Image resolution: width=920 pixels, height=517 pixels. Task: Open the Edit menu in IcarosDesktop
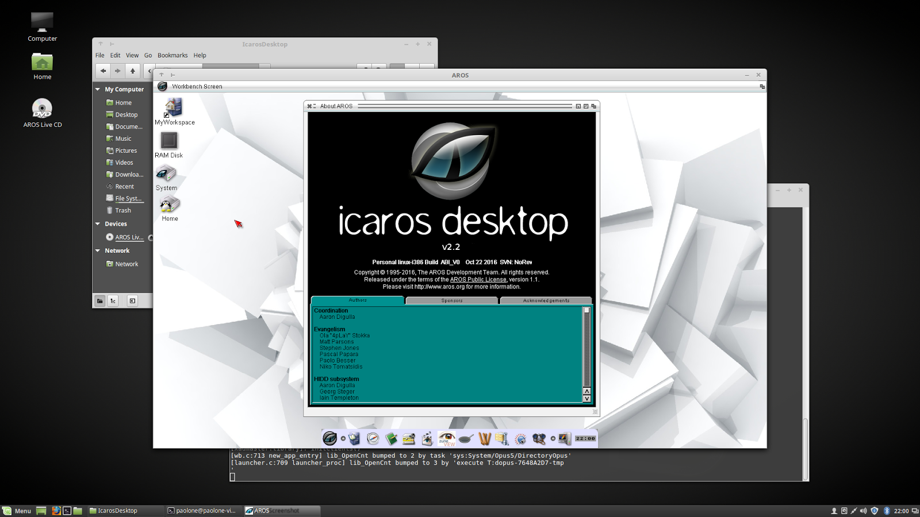point(115,56)
